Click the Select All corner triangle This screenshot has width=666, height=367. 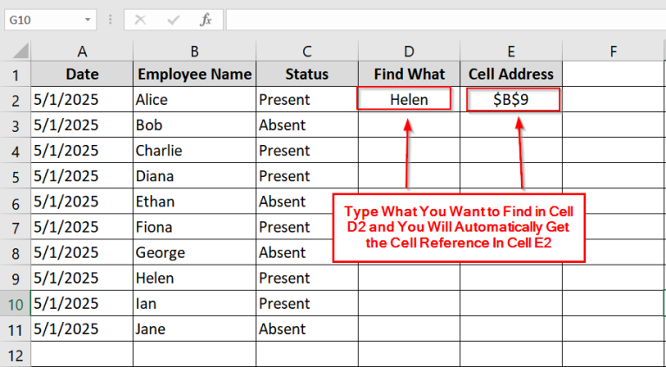(16, 51)
